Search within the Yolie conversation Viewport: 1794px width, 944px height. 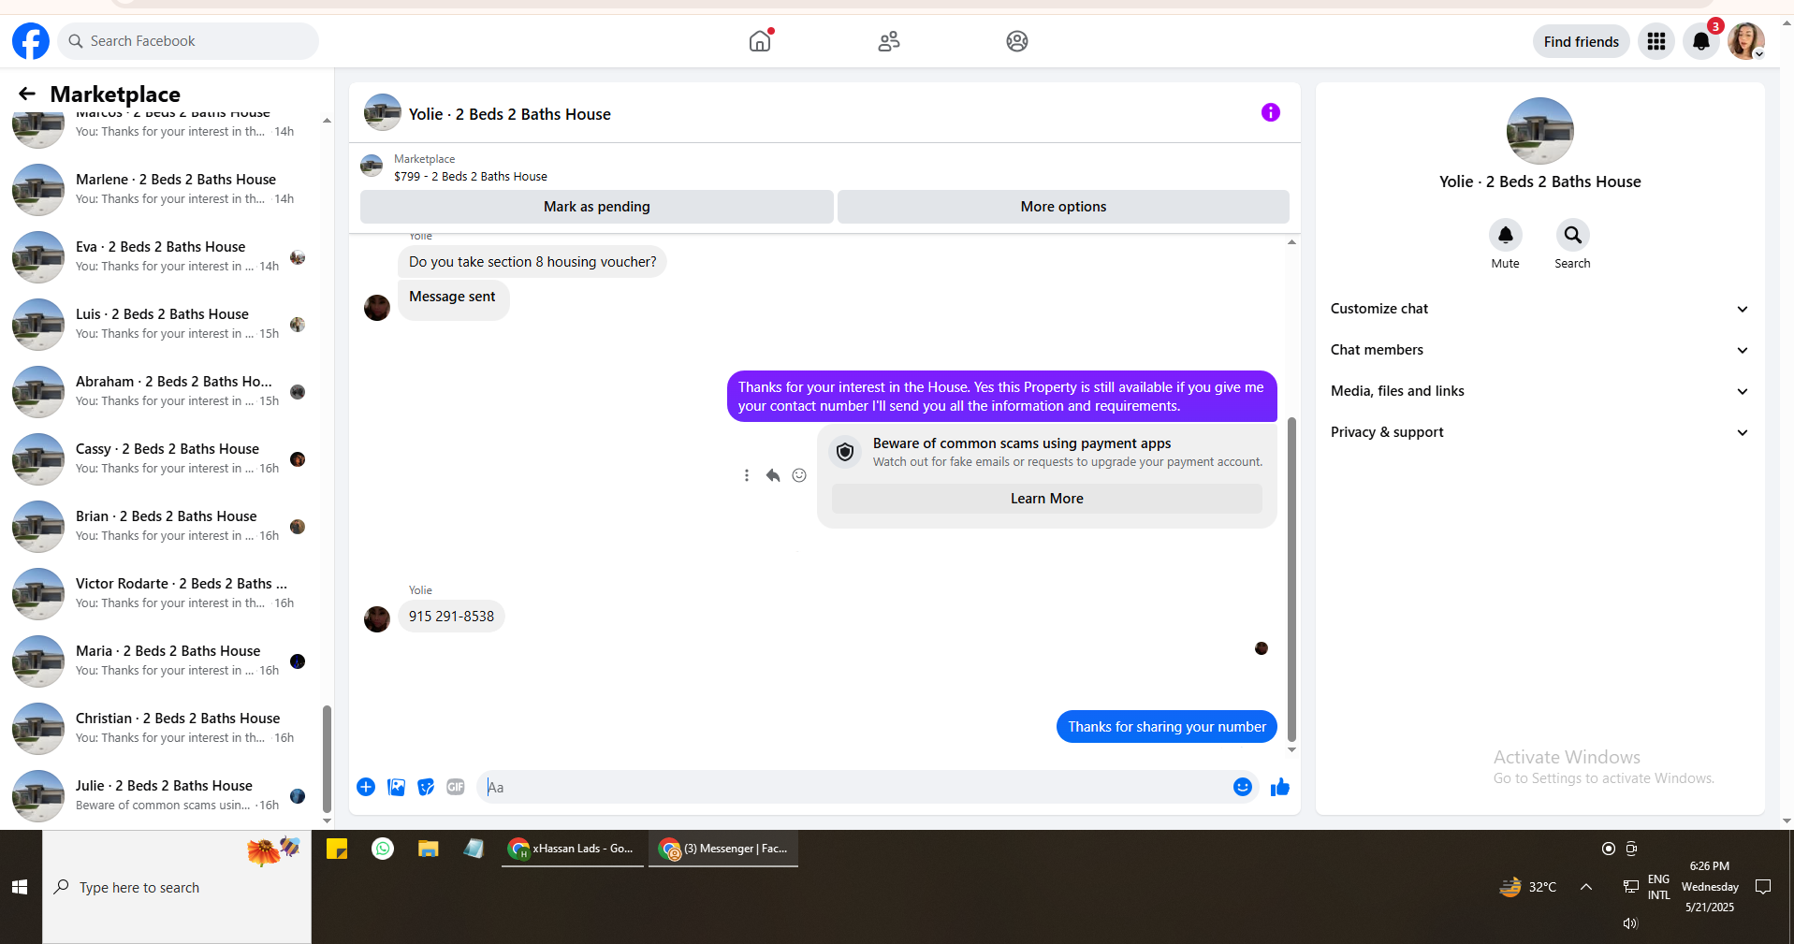pos(1572,235)
